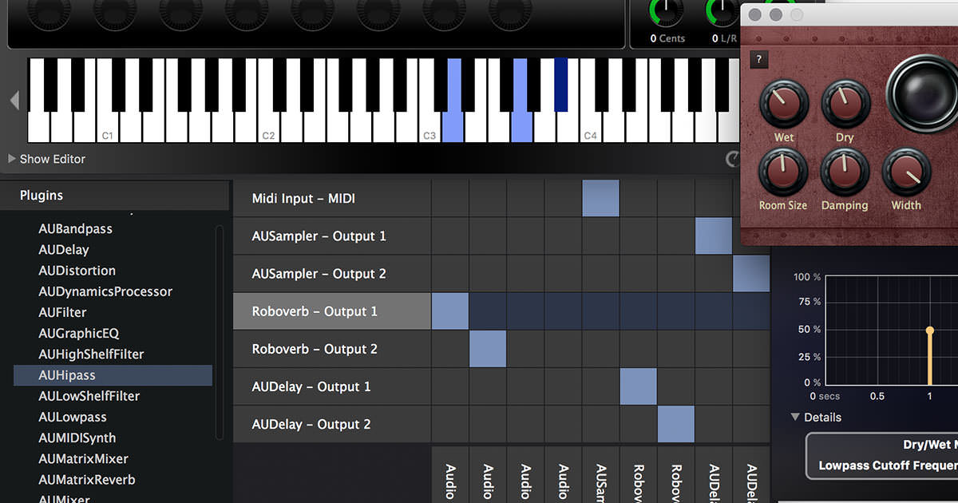Expand the Show Editor disclosure triangle
958x503 pixels.
12,159
